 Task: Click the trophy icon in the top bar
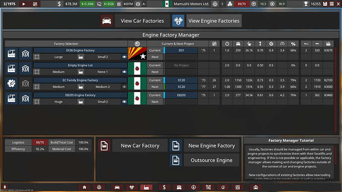(306, 3)
